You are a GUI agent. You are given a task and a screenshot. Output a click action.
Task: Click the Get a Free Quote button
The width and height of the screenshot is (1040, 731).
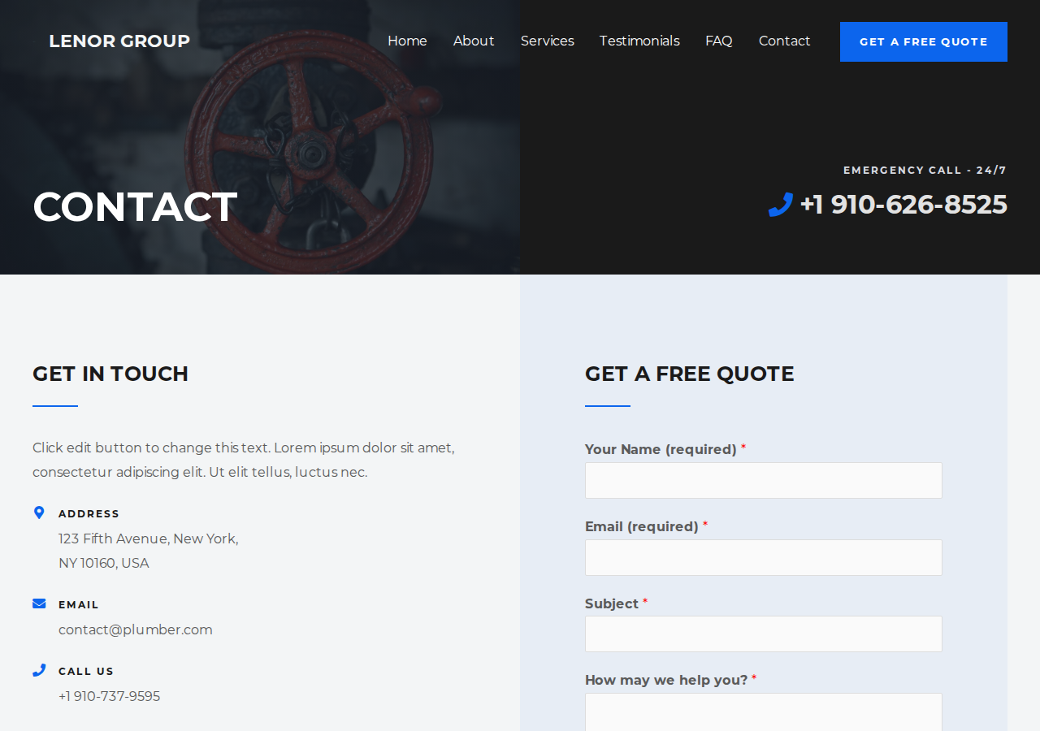(924, 41)
